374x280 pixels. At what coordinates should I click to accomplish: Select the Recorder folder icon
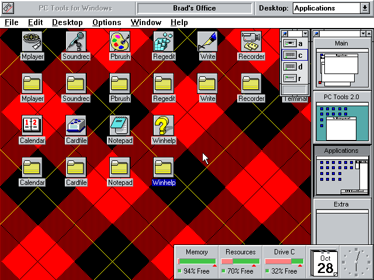251,83
